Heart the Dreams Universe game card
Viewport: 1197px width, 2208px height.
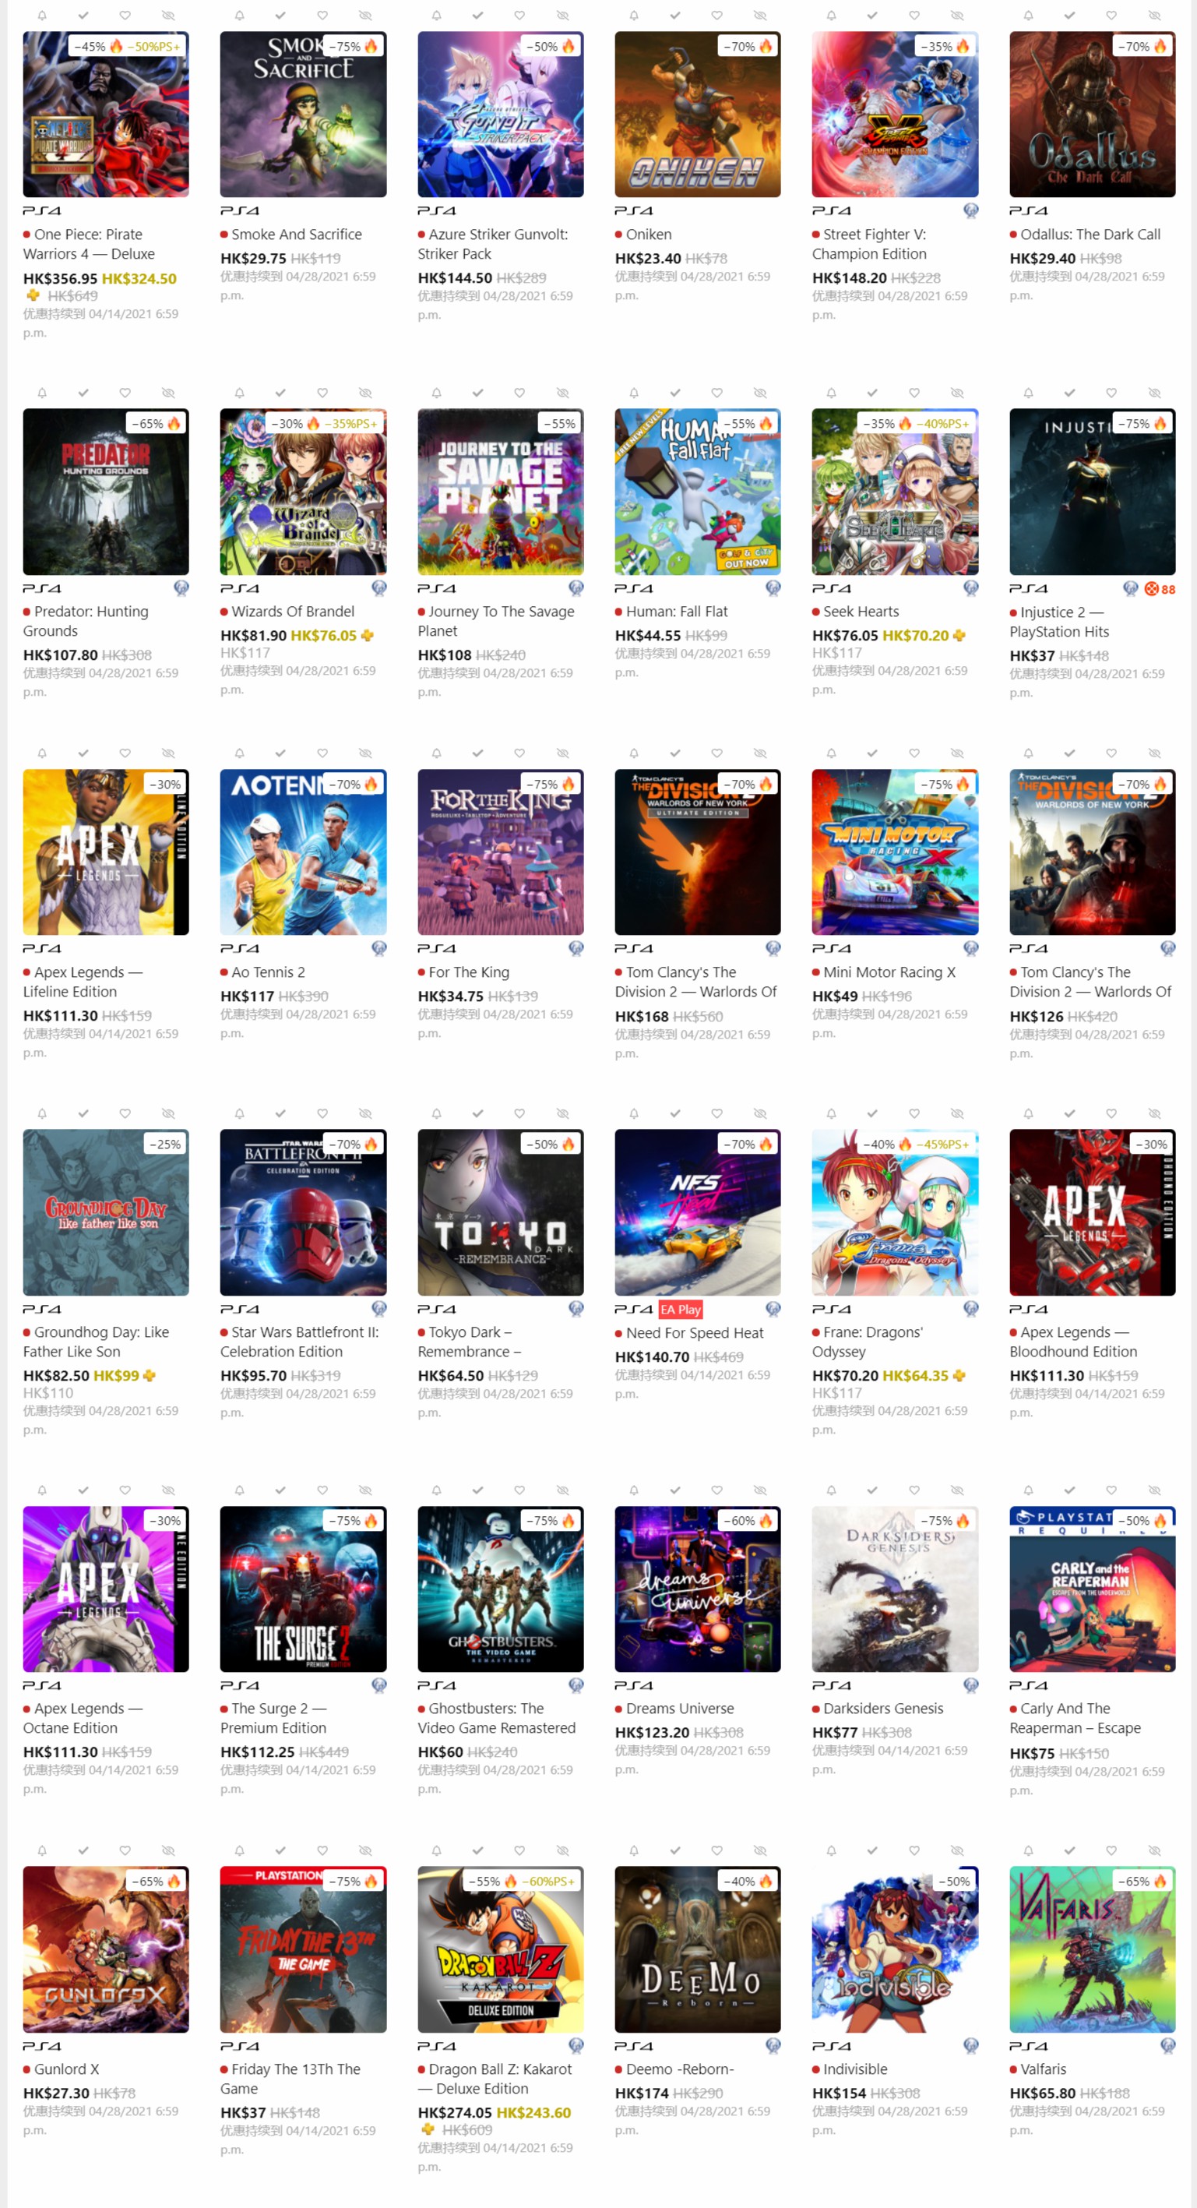716,1490
